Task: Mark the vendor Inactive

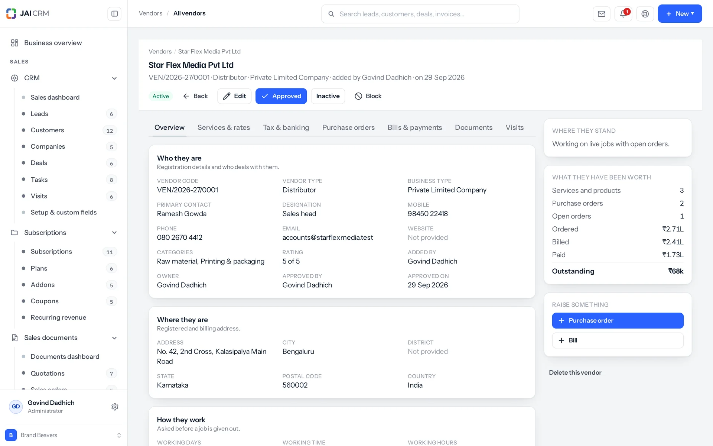Action: (328, 96)
